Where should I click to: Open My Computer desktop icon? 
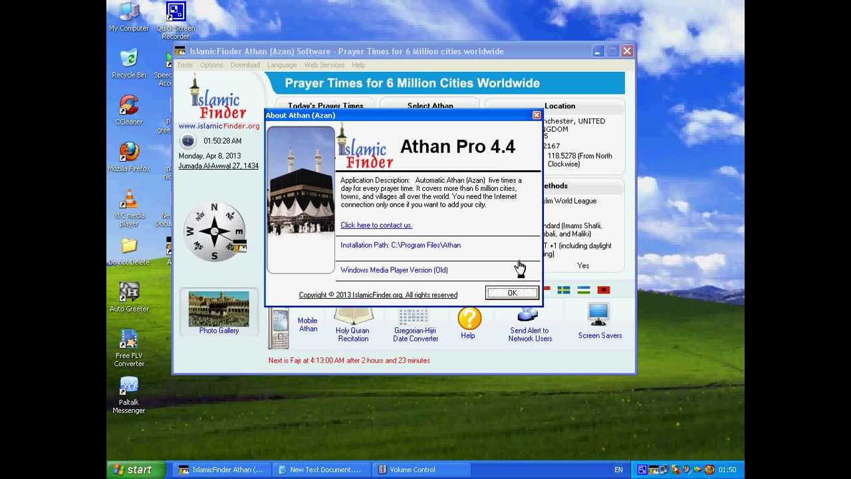(129, 17)
